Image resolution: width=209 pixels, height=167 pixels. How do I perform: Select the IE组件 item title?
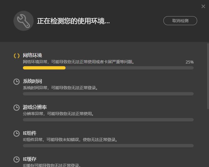coord(30,133)
